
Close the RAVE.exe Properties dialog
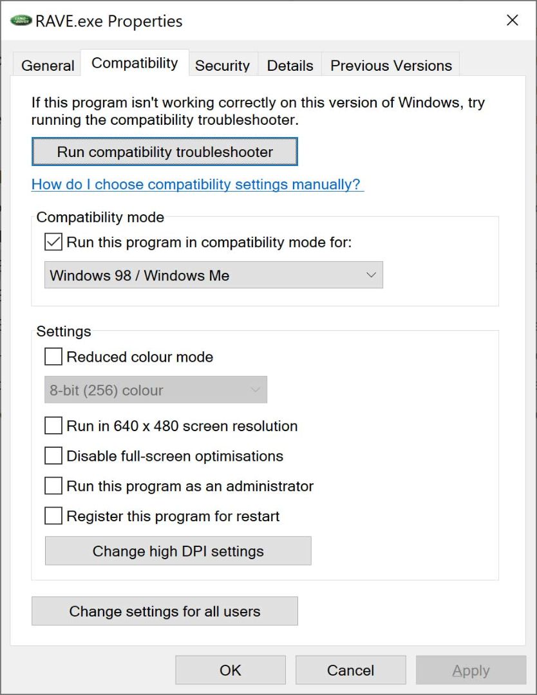512,21
